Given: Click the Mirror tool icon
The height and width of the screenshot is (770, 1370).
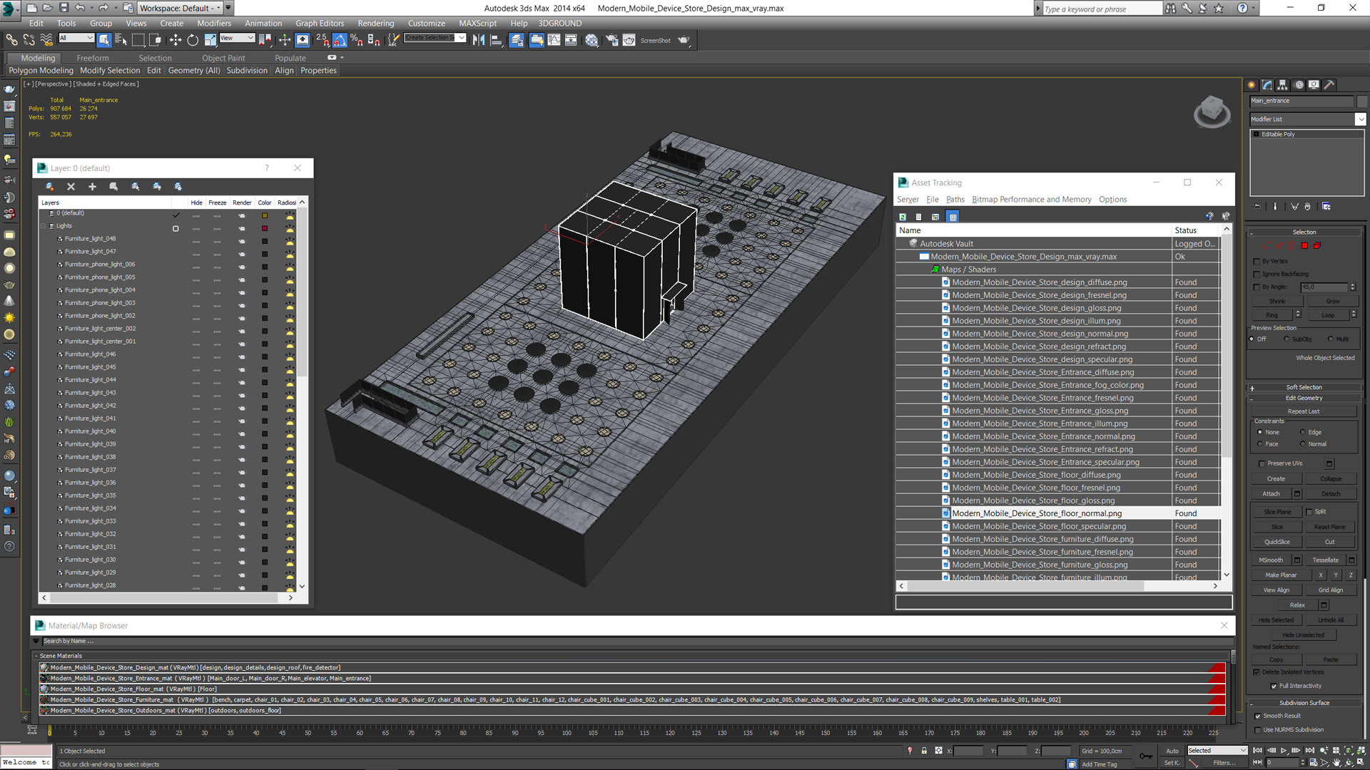Looking at the screenshot, I should pyautogui.click(x=479, y=41).
